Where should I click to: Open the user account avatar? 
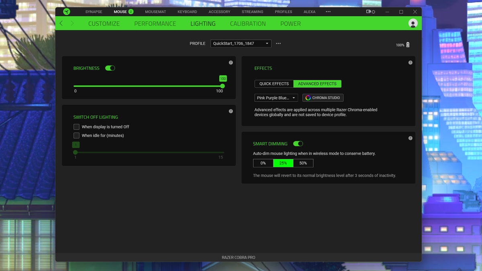click(x=413, y=23)
